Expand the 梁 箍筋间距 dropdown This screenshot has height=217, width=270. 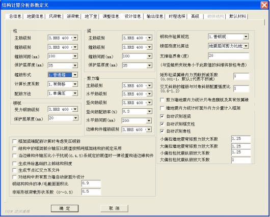click(x=149, y=56)
